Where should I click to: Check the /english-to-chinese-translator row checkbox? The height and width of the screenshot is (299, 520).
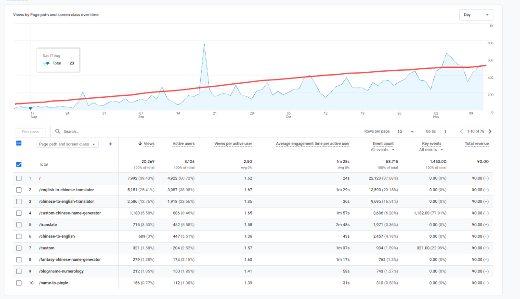[19, 190]
